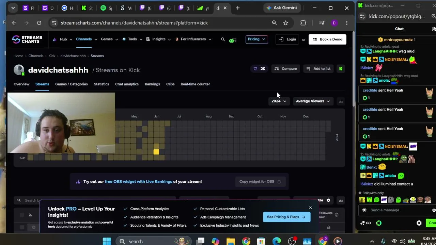Click the table download icon beside the gear
Viewport: 436px width, 245px height.
[341, 200]
